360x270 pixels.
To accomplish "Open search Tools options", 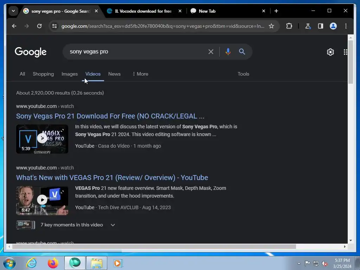I will tap(243, 74).
